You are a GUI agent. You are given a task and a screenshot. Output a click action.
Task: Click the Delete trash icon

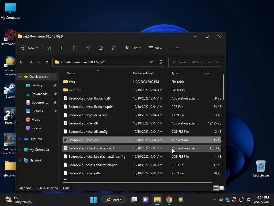113,48
